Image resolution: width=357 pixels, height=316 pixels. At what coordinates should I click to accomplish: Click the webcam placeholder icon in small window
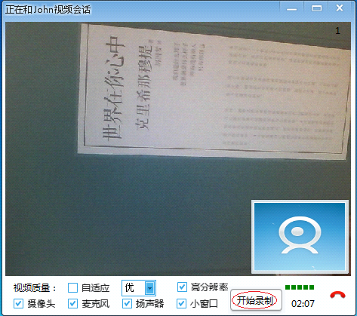click(x=300, y=235)
